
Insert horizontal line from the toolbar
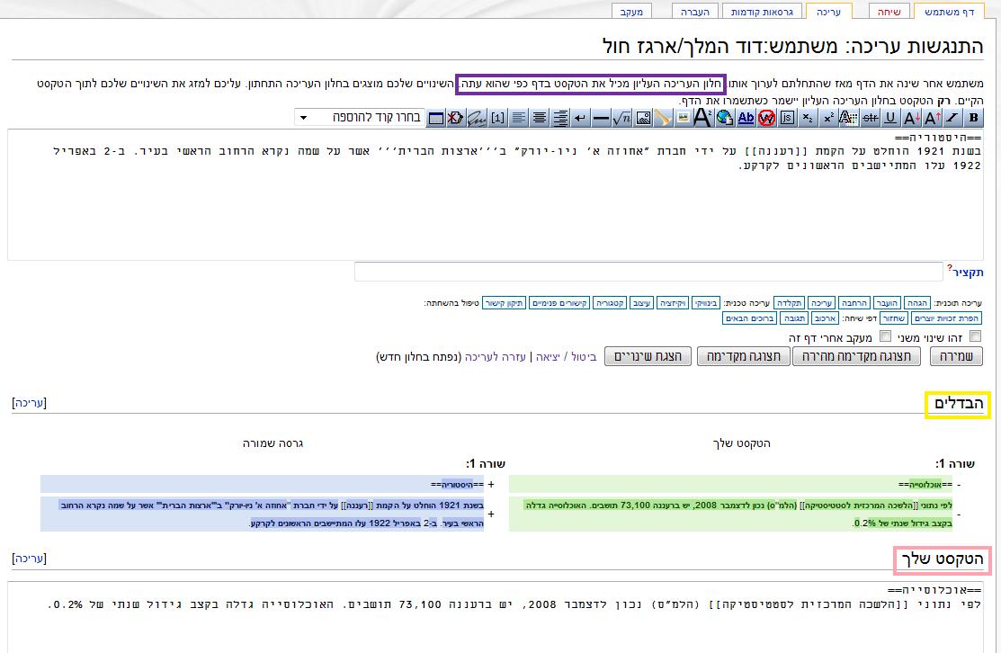coord(601,118)
